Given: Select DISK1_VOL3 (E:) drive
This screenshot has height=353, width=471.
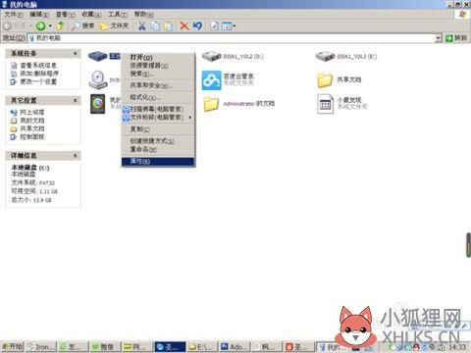Looking at the screenshot, I should 346,57.
